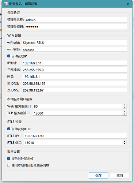The width and height of the screenshot is (134, 183).
Task: Click the TCP 服务器端口 field showing 13000
Action: tap(78, 113)
